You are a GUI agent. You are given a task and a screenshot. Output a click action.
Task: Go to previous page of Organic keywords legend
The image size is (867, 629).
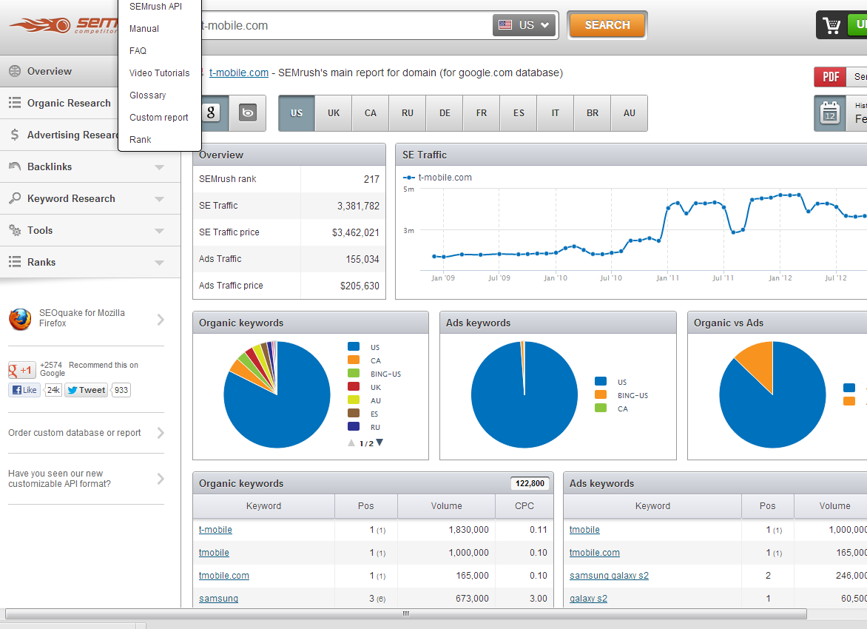pyautogui.click(x=351, y=443)
